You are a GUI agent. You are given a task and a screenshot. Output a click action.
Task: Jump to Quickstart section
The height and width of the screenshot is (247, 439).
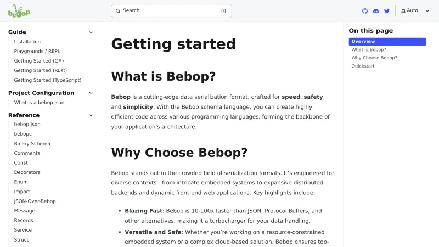click(363, 66)
